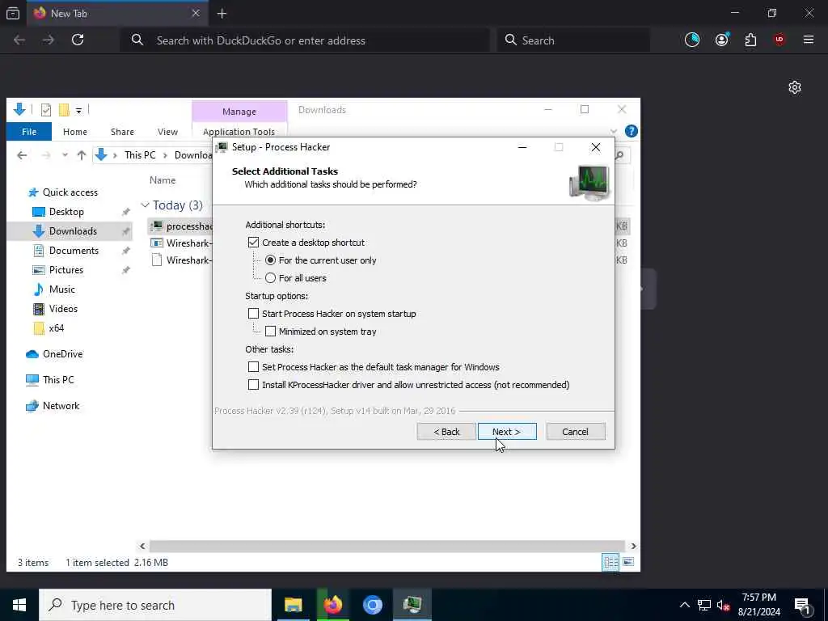Select the processhacker file icon
This screenshot has height=621, width=828.
156,226
